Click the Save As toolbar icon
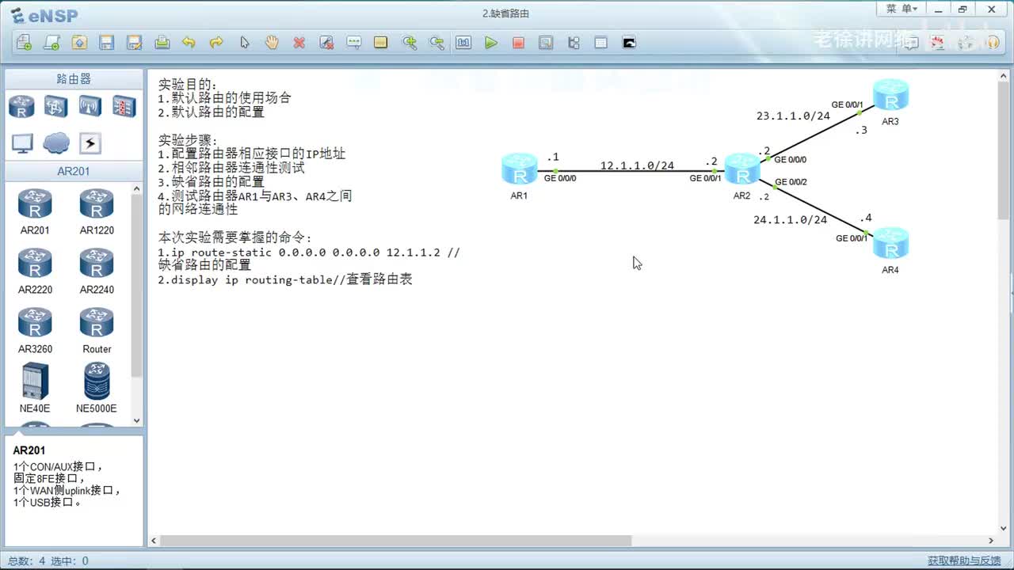Viewport: 1014px width, 570px height. click(x=134, y=43)
